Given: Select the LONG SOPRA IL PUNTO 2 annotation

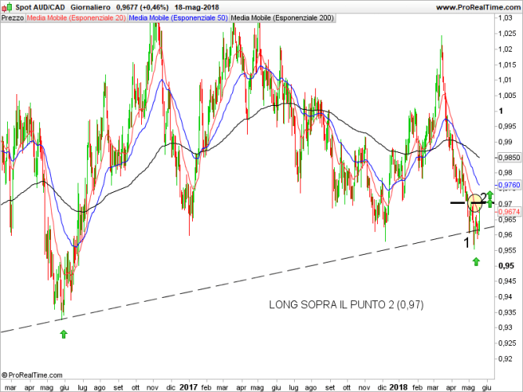Looking at the screenshot, I should point(346,304).
